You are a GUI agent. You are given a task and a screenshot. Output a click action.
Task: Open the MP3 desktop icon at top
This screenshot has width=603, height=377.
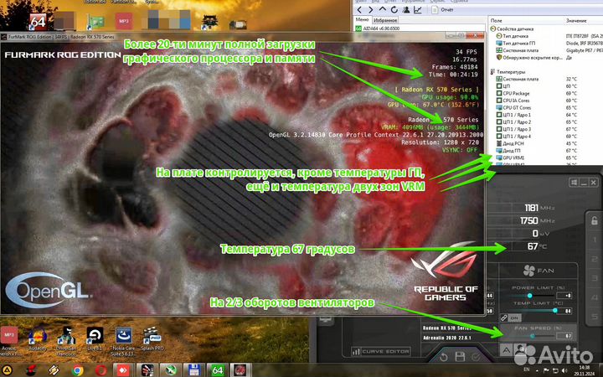[x=123, y=21]
